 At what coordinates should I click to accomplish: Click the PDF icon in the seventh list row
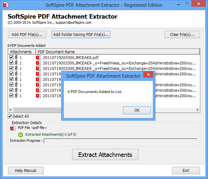(x=38, y=90)
